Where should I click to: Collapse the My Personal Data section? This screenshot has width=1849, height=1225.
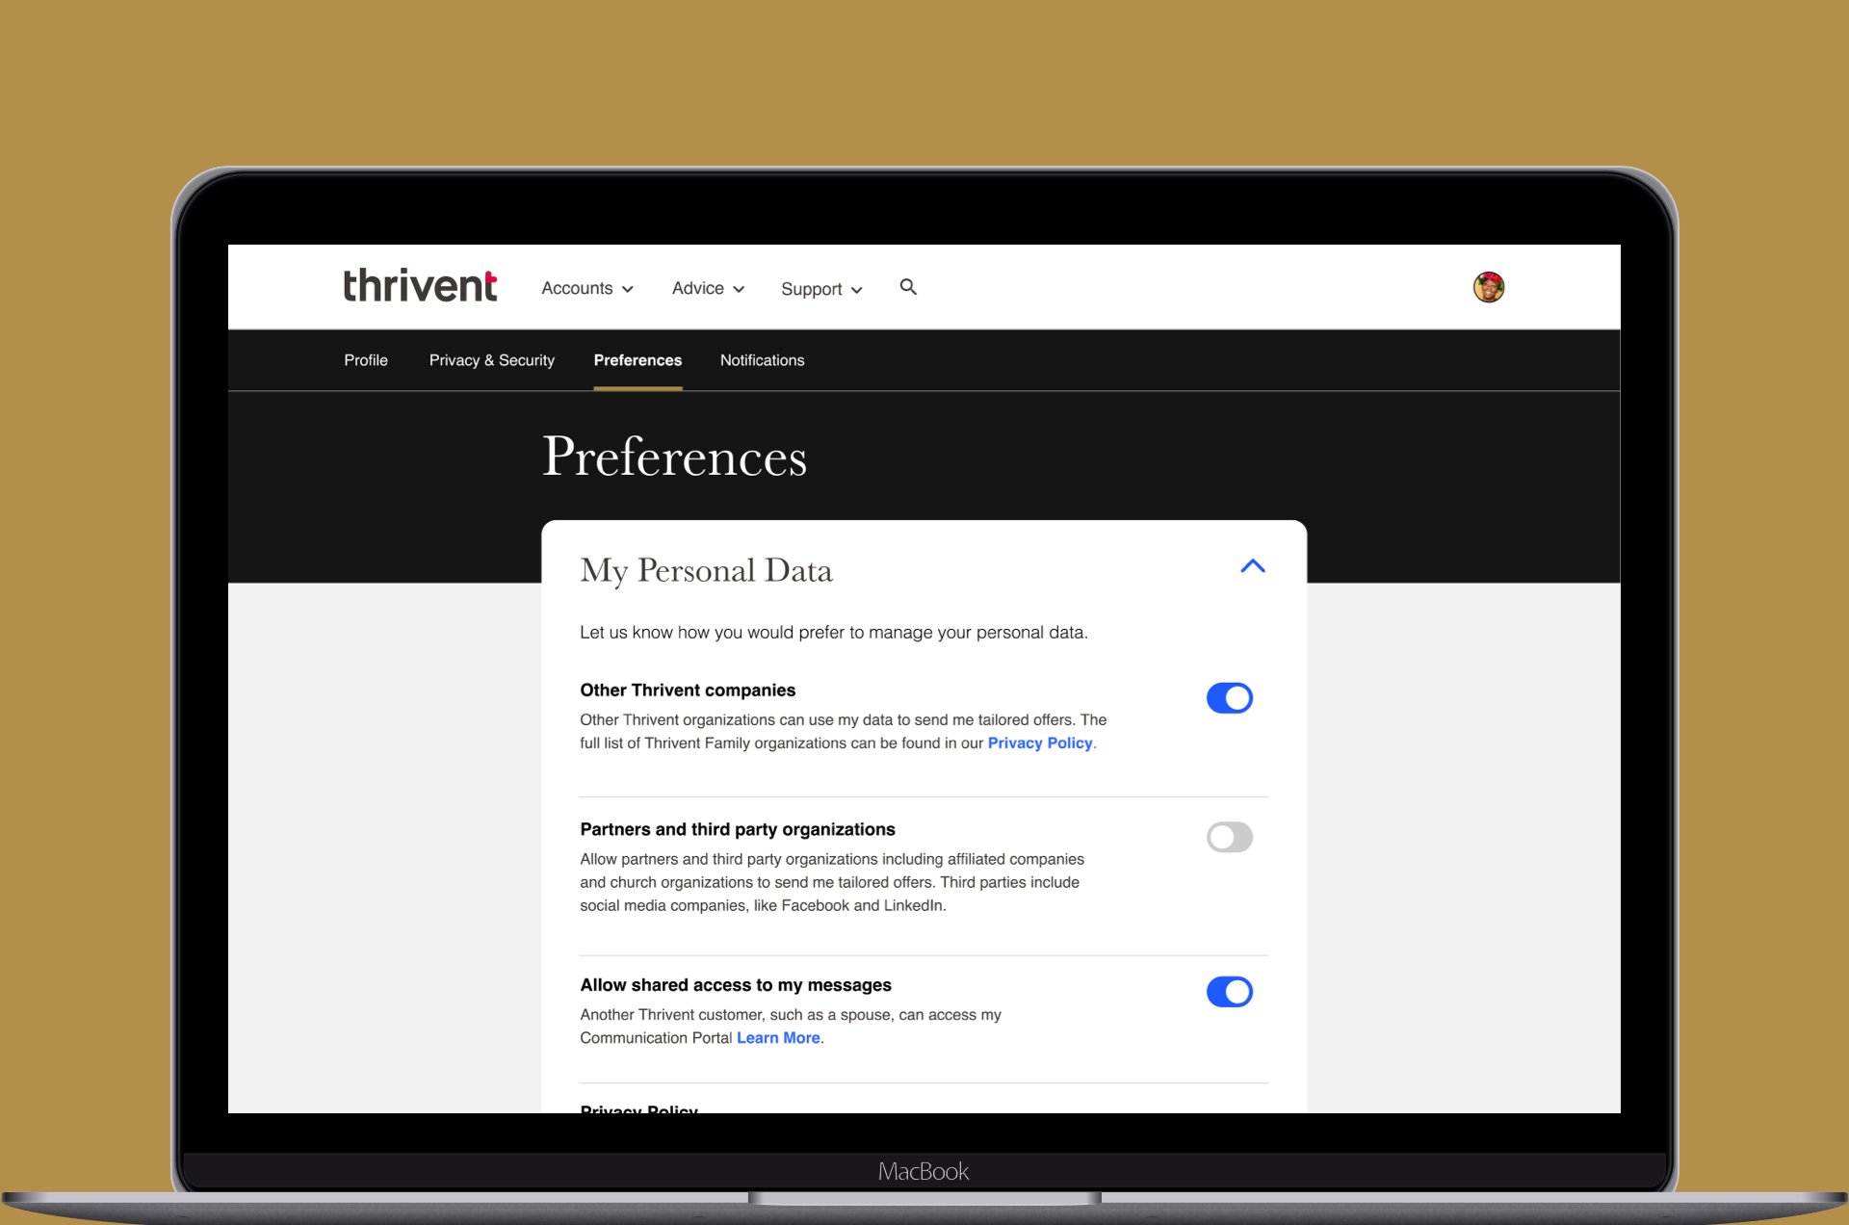pyautogui.click(x=1252, y=566)
